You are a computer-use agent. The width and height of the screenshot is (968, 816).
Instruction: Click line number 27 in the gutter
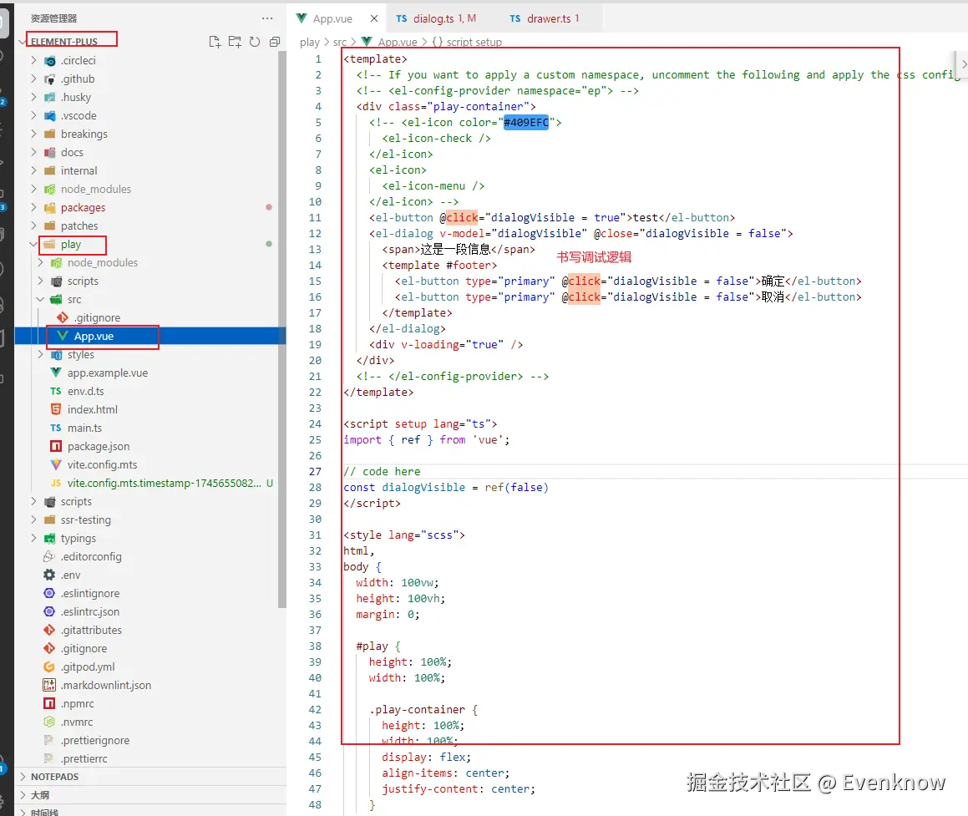point(315,472)
